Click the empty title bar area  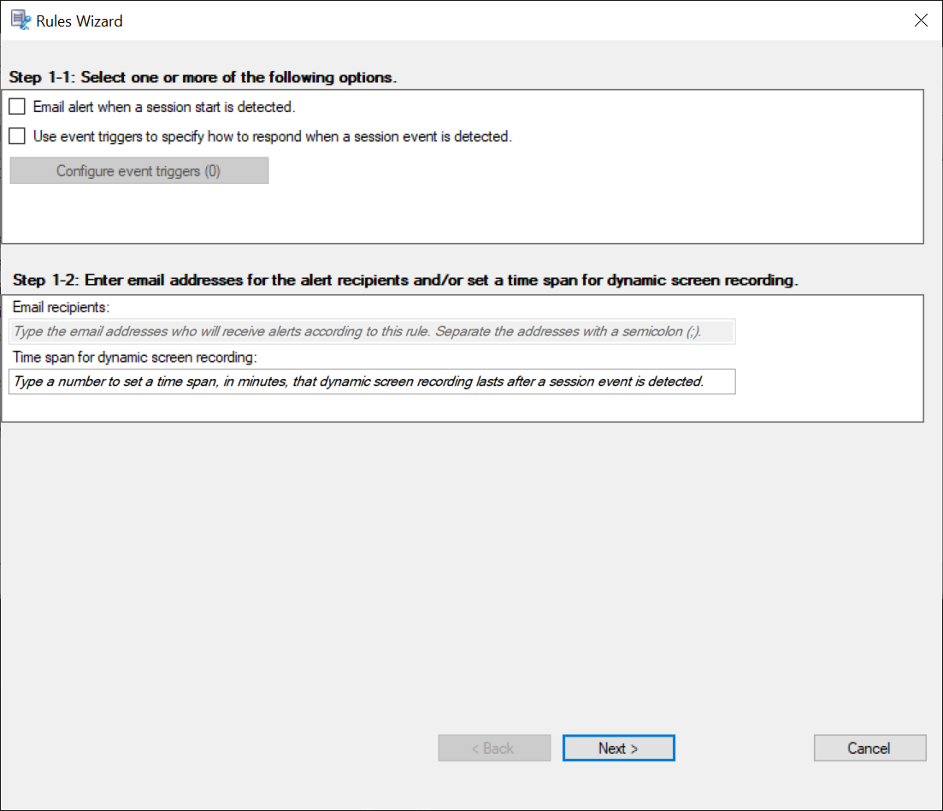[513, 21]
